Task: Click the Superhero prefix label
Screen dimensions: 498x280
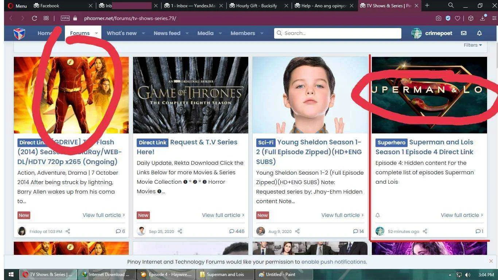Action: pos(392,143)
